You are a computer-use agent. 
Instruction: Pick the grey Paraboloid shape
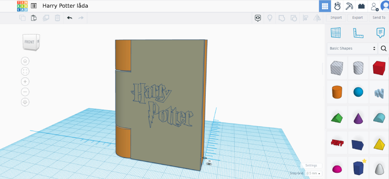point(379,169)
